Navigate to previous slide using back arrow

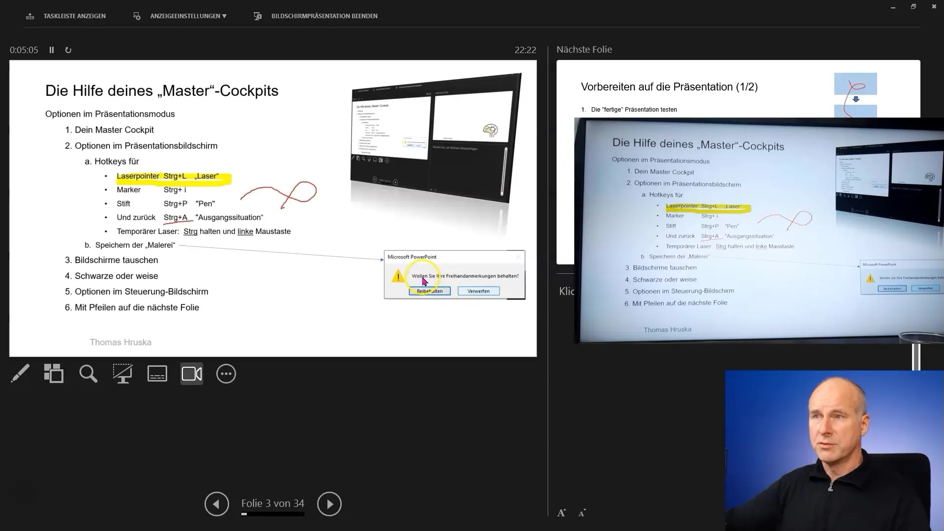point(216,503)
